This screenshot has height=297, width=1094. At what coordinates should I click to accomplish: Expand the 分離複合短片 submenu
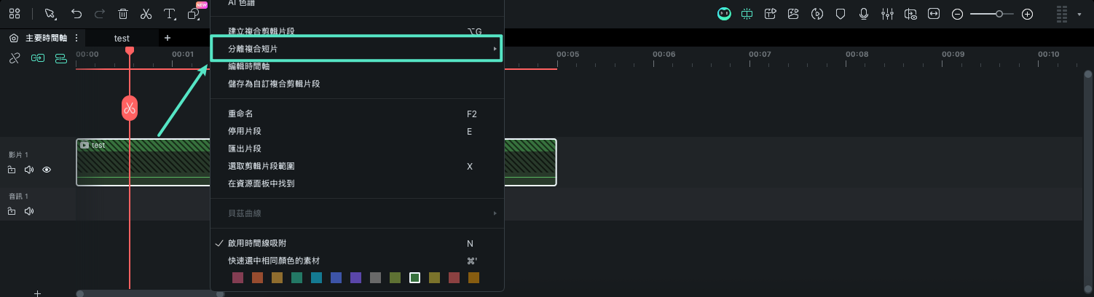[x=355, y=49]
